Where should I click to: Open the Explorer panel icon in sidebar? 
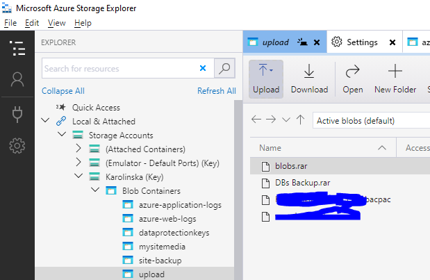(17, 49)
